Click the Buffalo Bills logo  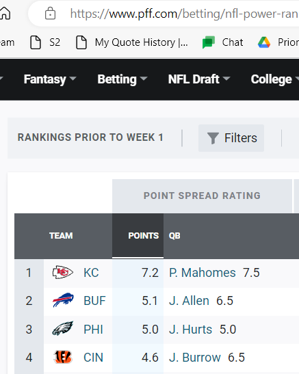point(63,300)
